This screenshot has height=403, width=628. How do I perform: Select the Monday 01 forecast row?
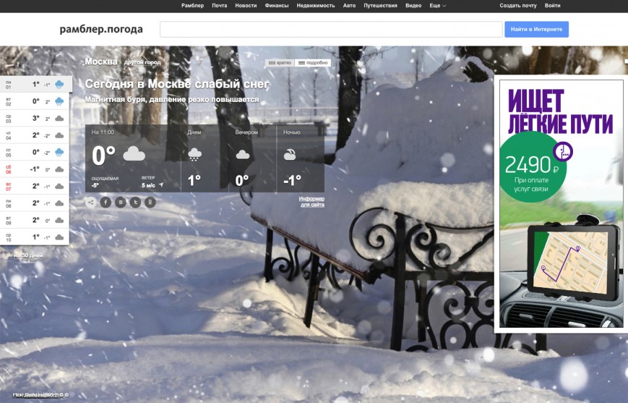point(35,84)
